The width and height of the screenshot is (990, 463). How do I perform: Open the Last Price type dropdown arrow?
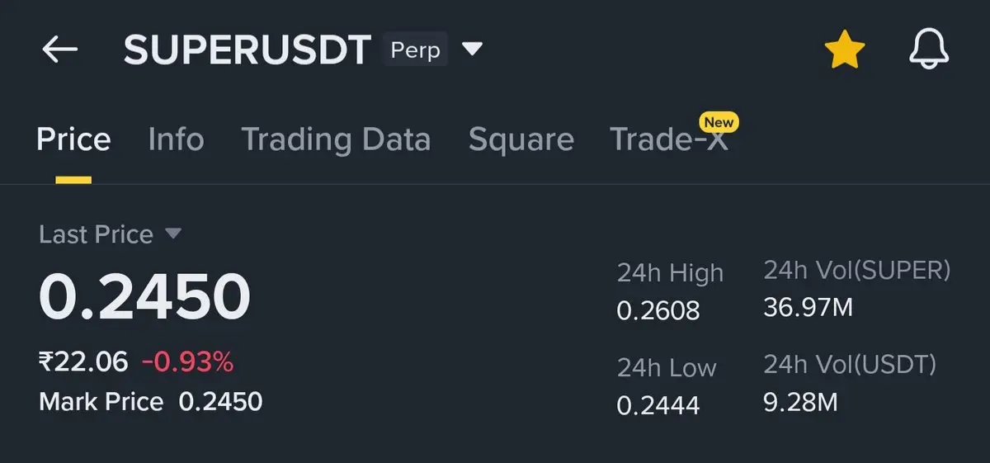coord(173,234)
